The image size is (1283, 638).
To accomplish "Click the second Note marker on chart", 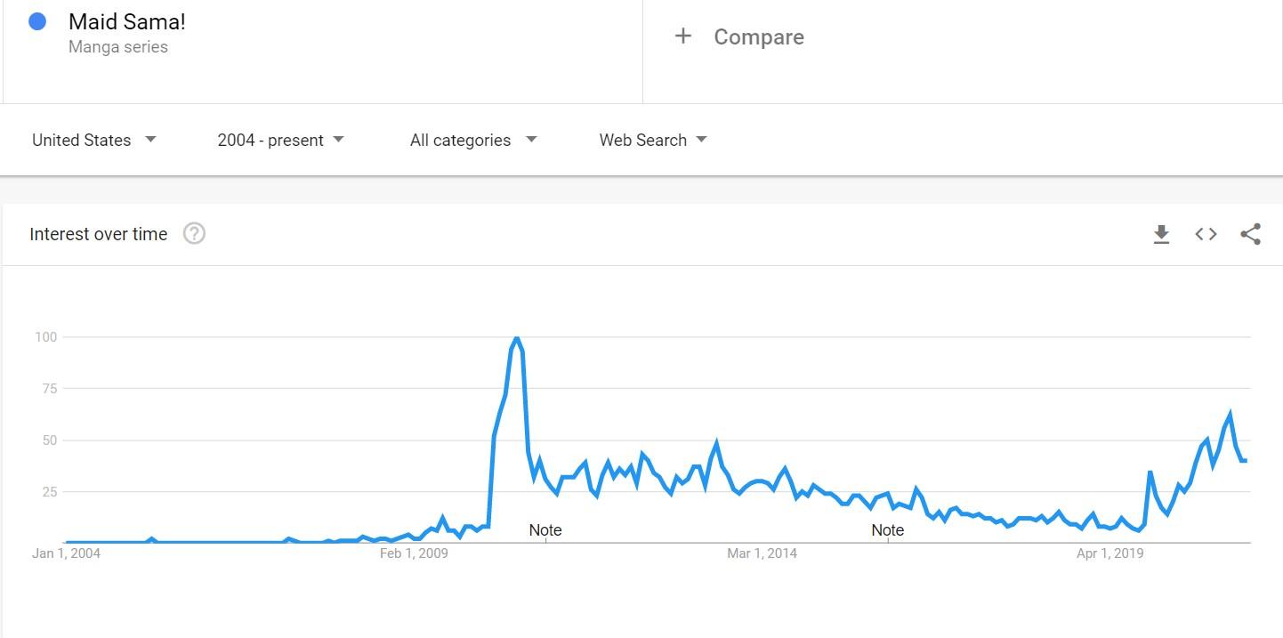I will 887,530.
